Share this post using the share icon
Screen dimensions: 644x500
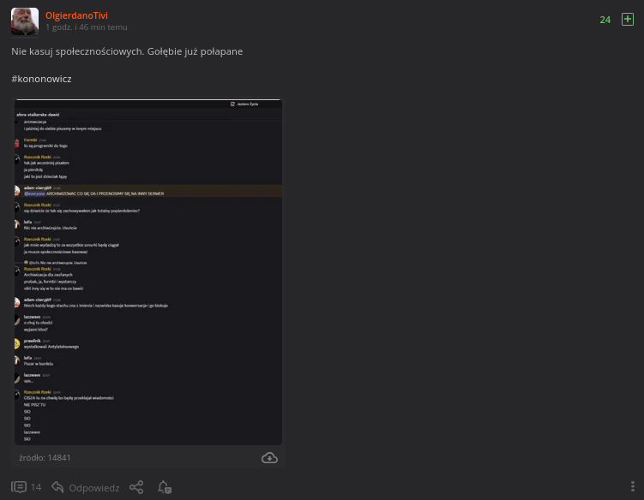136,487
